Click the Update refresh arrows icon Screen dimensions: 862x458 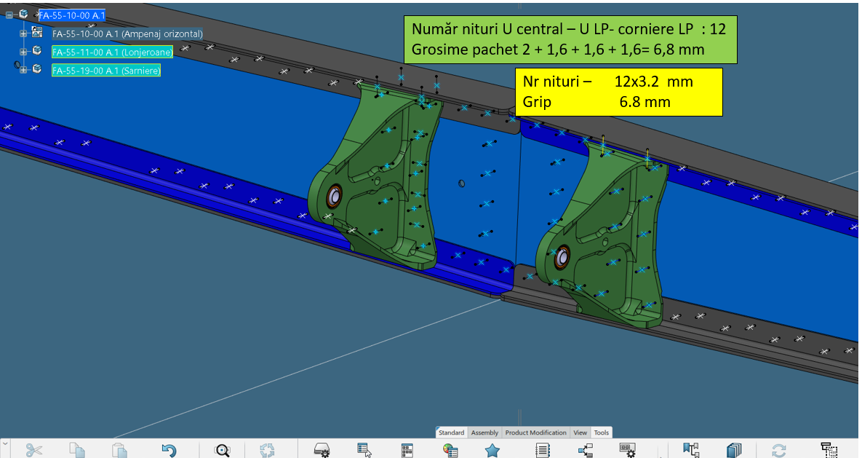pos(778,450)
